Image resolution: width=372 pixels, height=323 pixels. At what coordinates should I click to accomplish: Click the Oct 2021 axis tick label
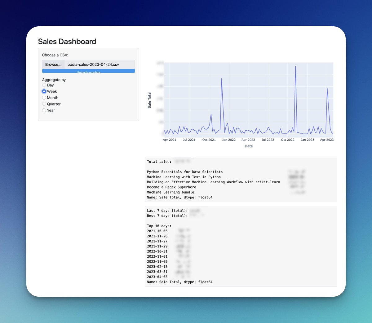point(209,140)
